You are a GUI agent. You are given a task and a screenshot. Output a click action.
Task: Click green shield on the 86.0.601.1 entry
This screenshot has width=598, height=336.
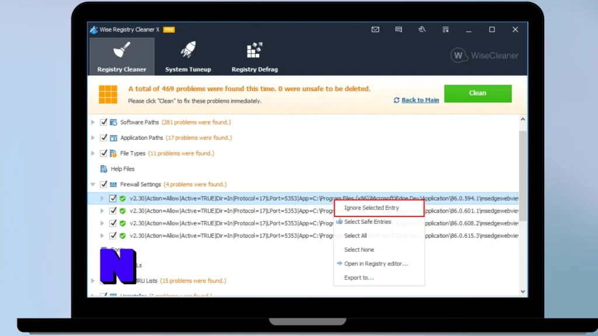point(123,211)
